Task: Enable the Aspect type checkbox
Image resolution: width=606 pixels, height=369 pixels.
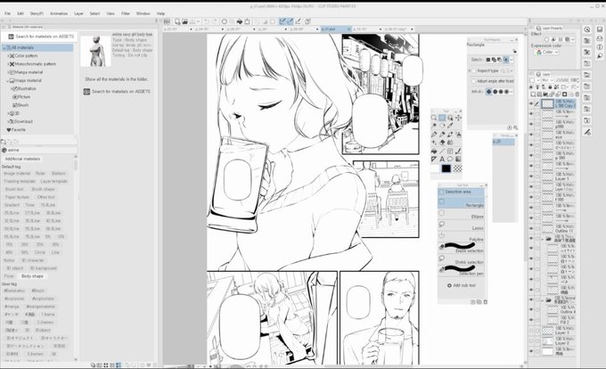Action: 474,71
